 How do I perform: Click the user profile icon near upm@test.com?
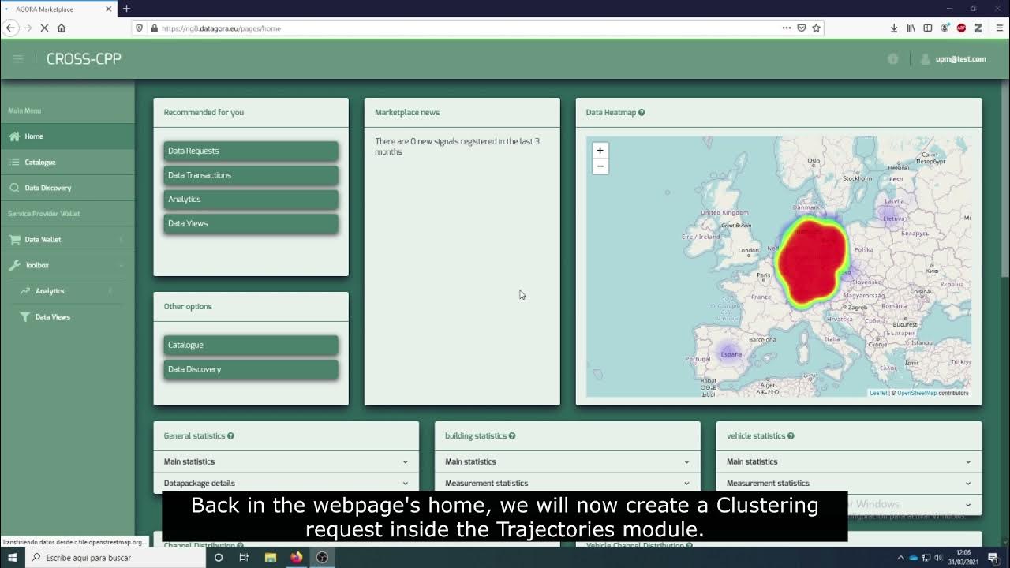coord(923,58)
